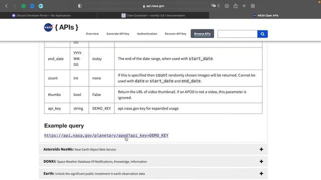The image size is (321, 180).
Task: Click the plus icon on DONKI row
Action: tap(261, 161)
